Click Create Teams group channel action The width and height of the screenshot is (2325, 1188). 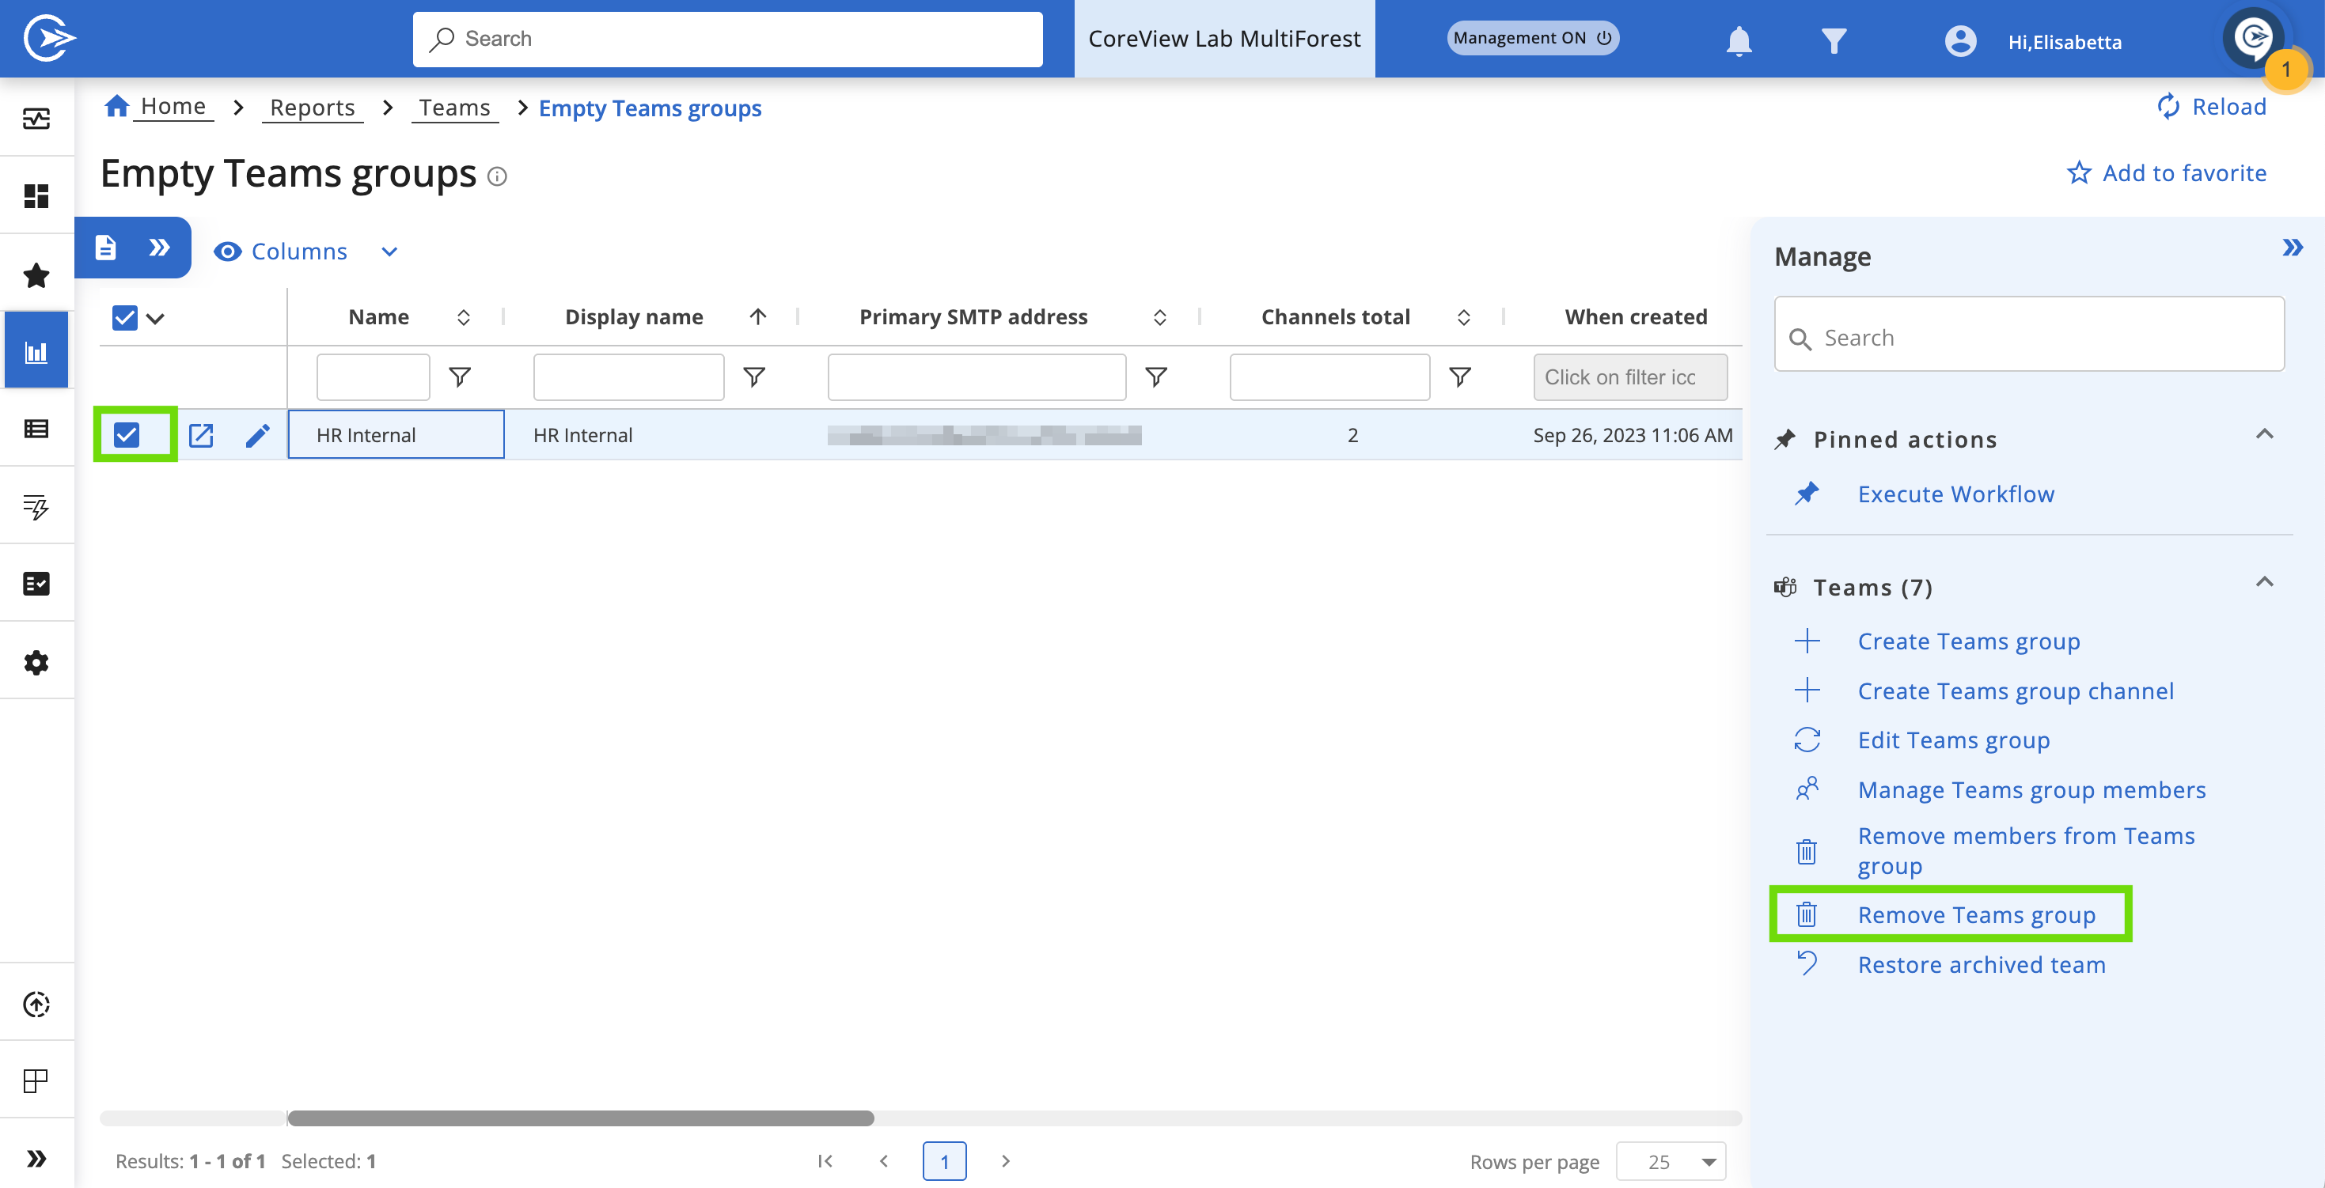(2016, 691)
